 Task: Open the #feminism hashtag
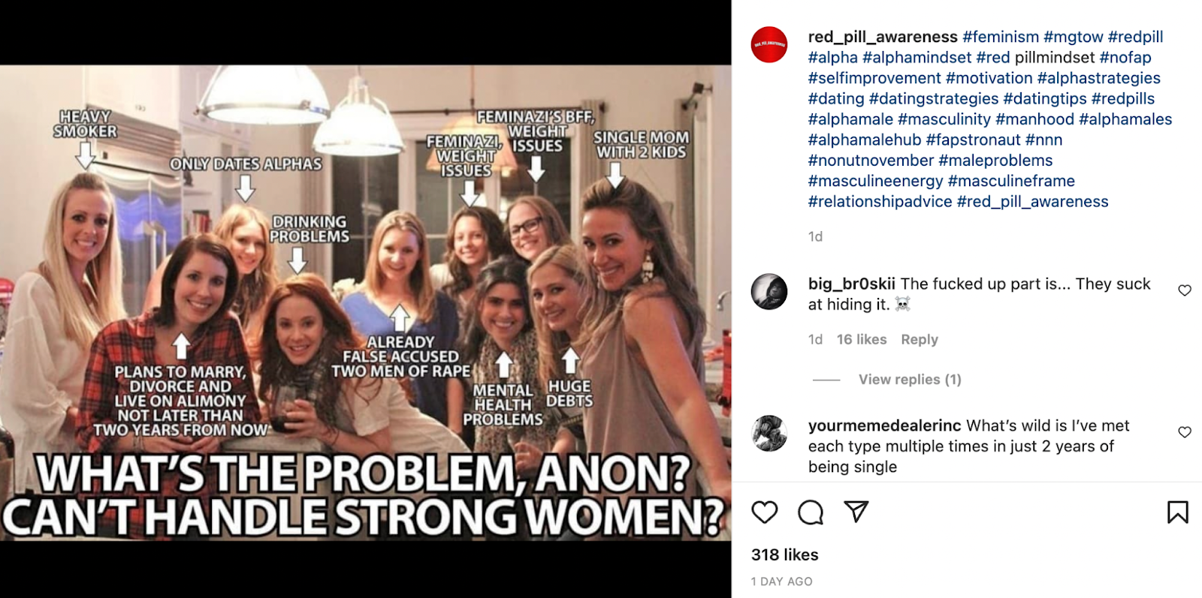point(1001,37)
